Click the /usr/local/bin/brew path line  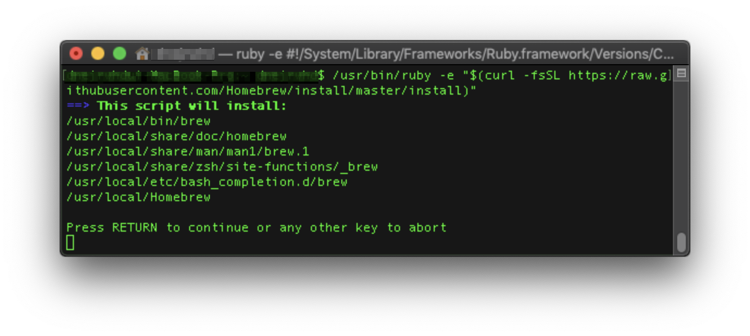pyautogui.click(x=138, y=121)
